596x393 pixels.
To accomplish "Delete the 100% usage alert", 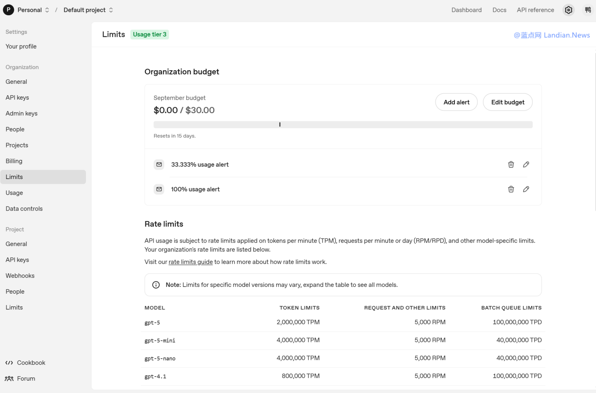I will coord(511,189).
